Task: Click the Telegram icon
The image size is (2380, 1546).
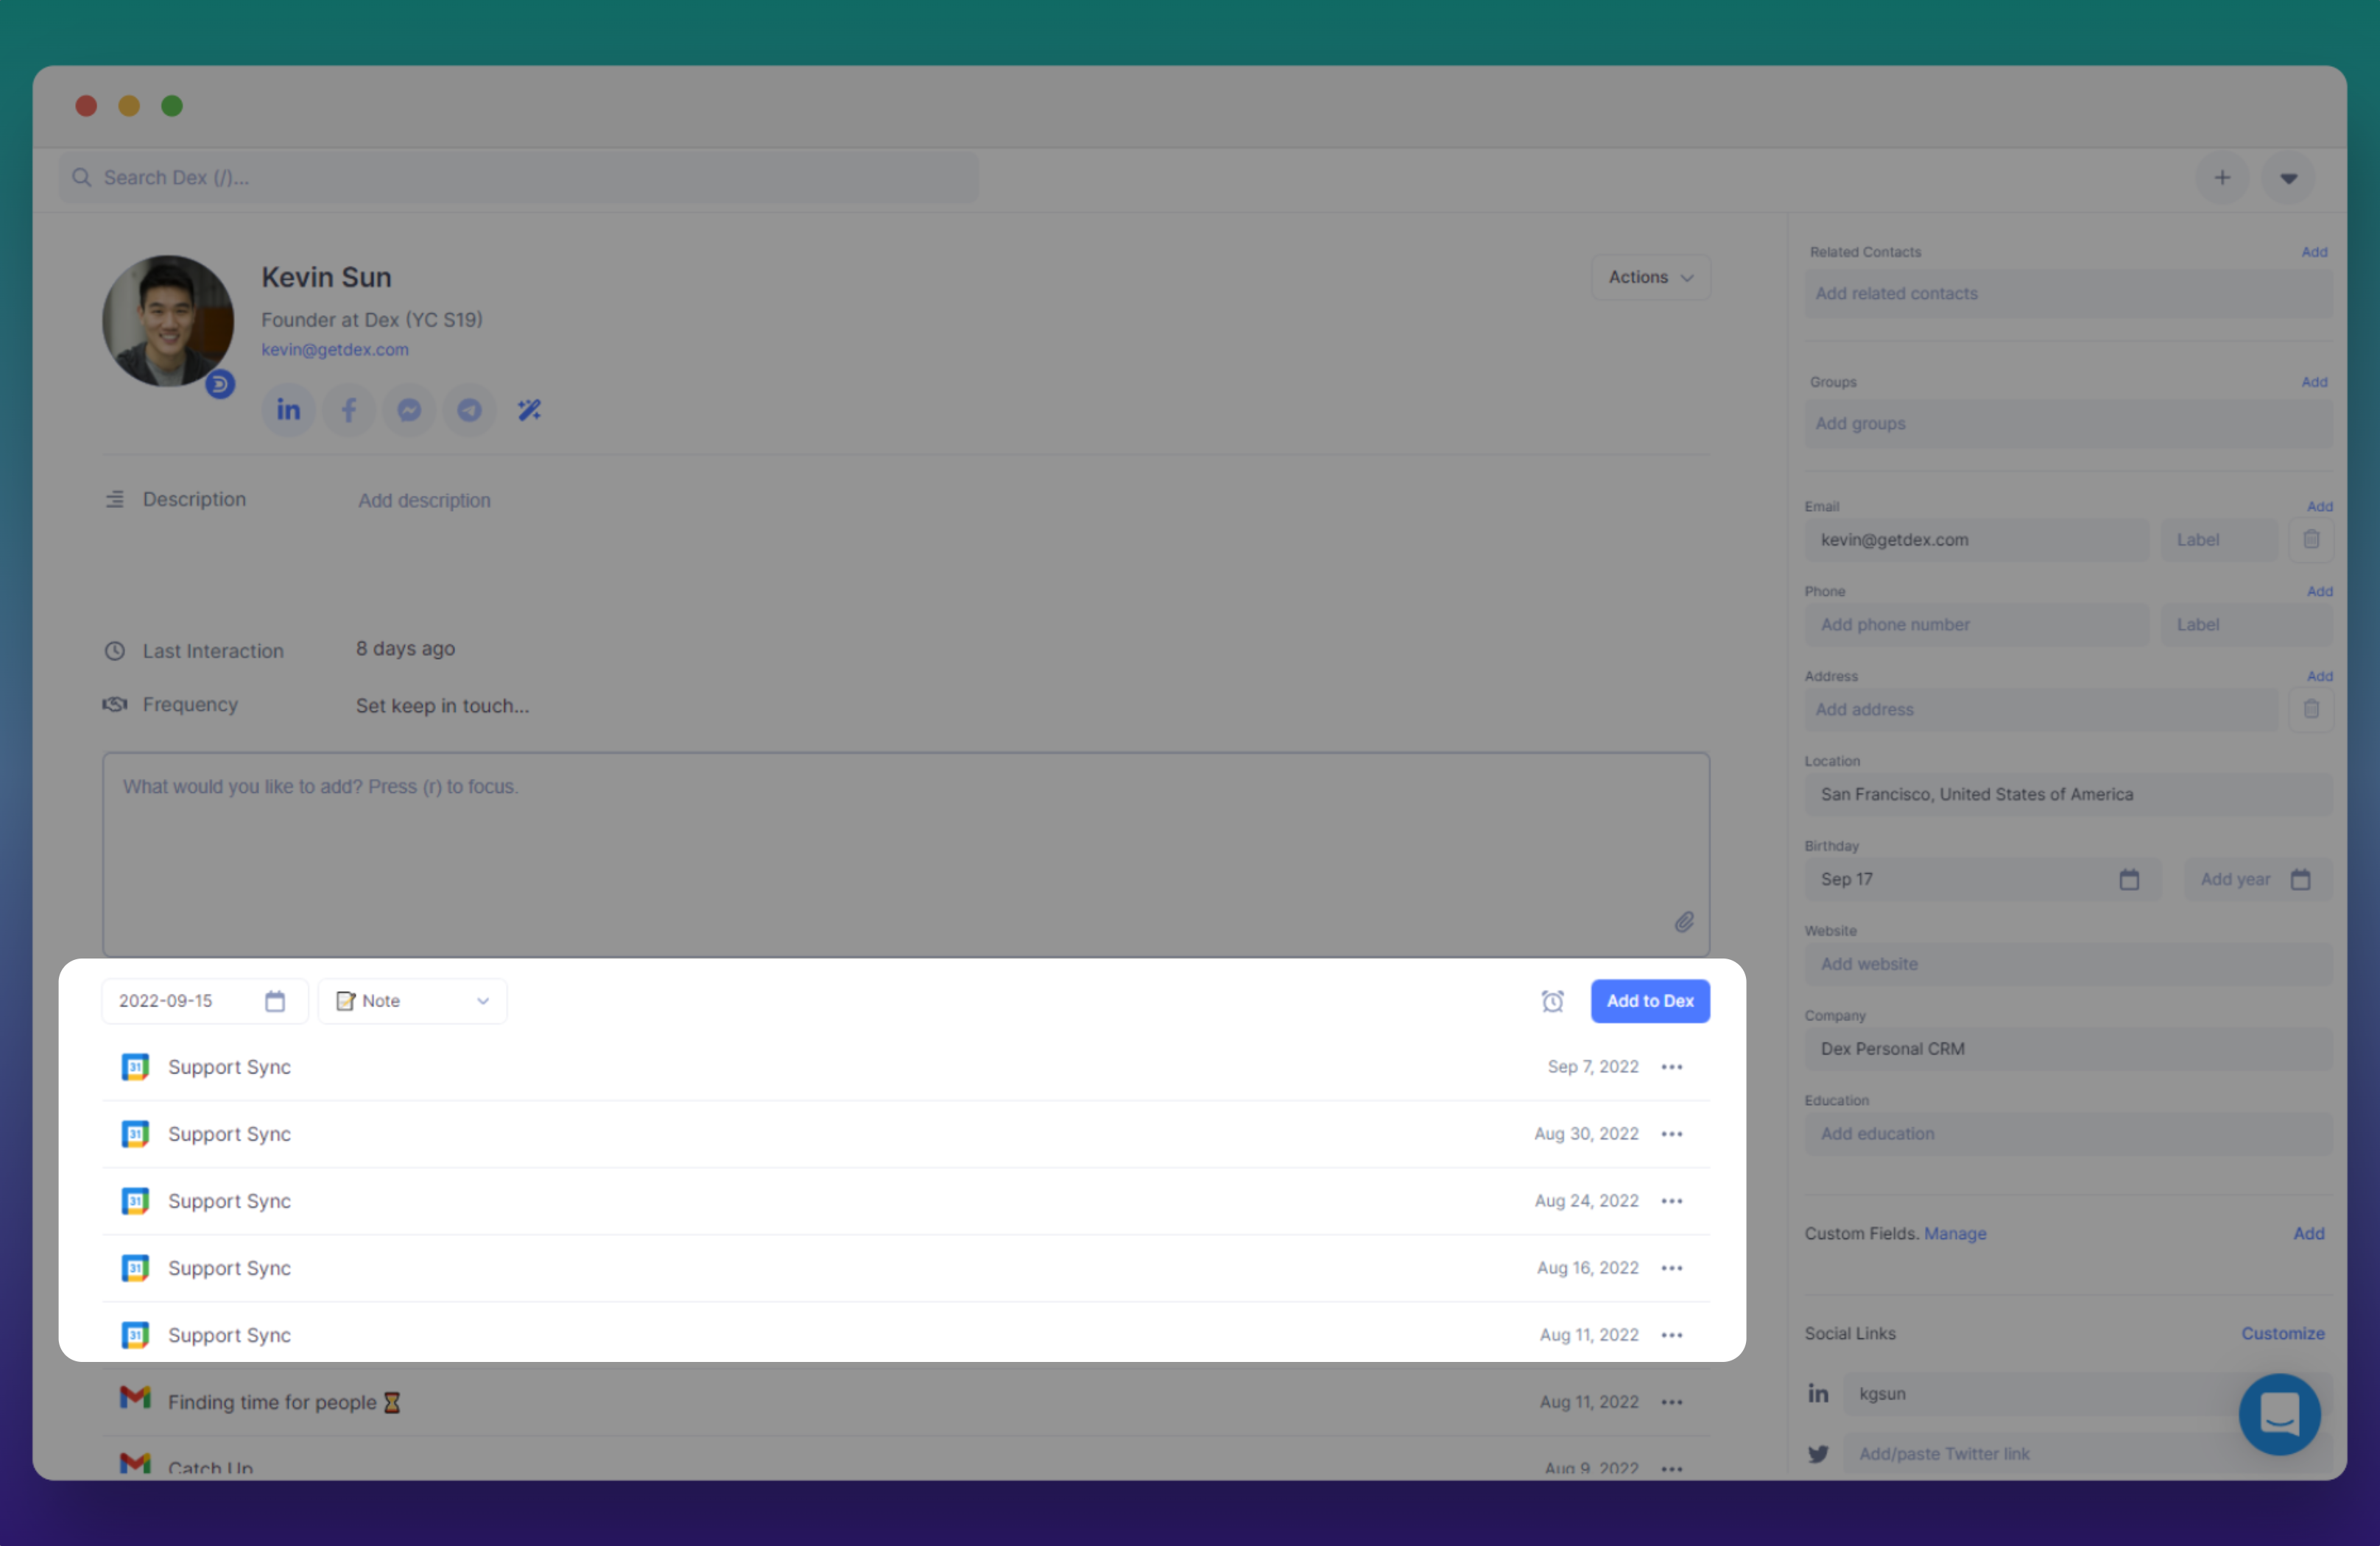Action: [469, 410]
